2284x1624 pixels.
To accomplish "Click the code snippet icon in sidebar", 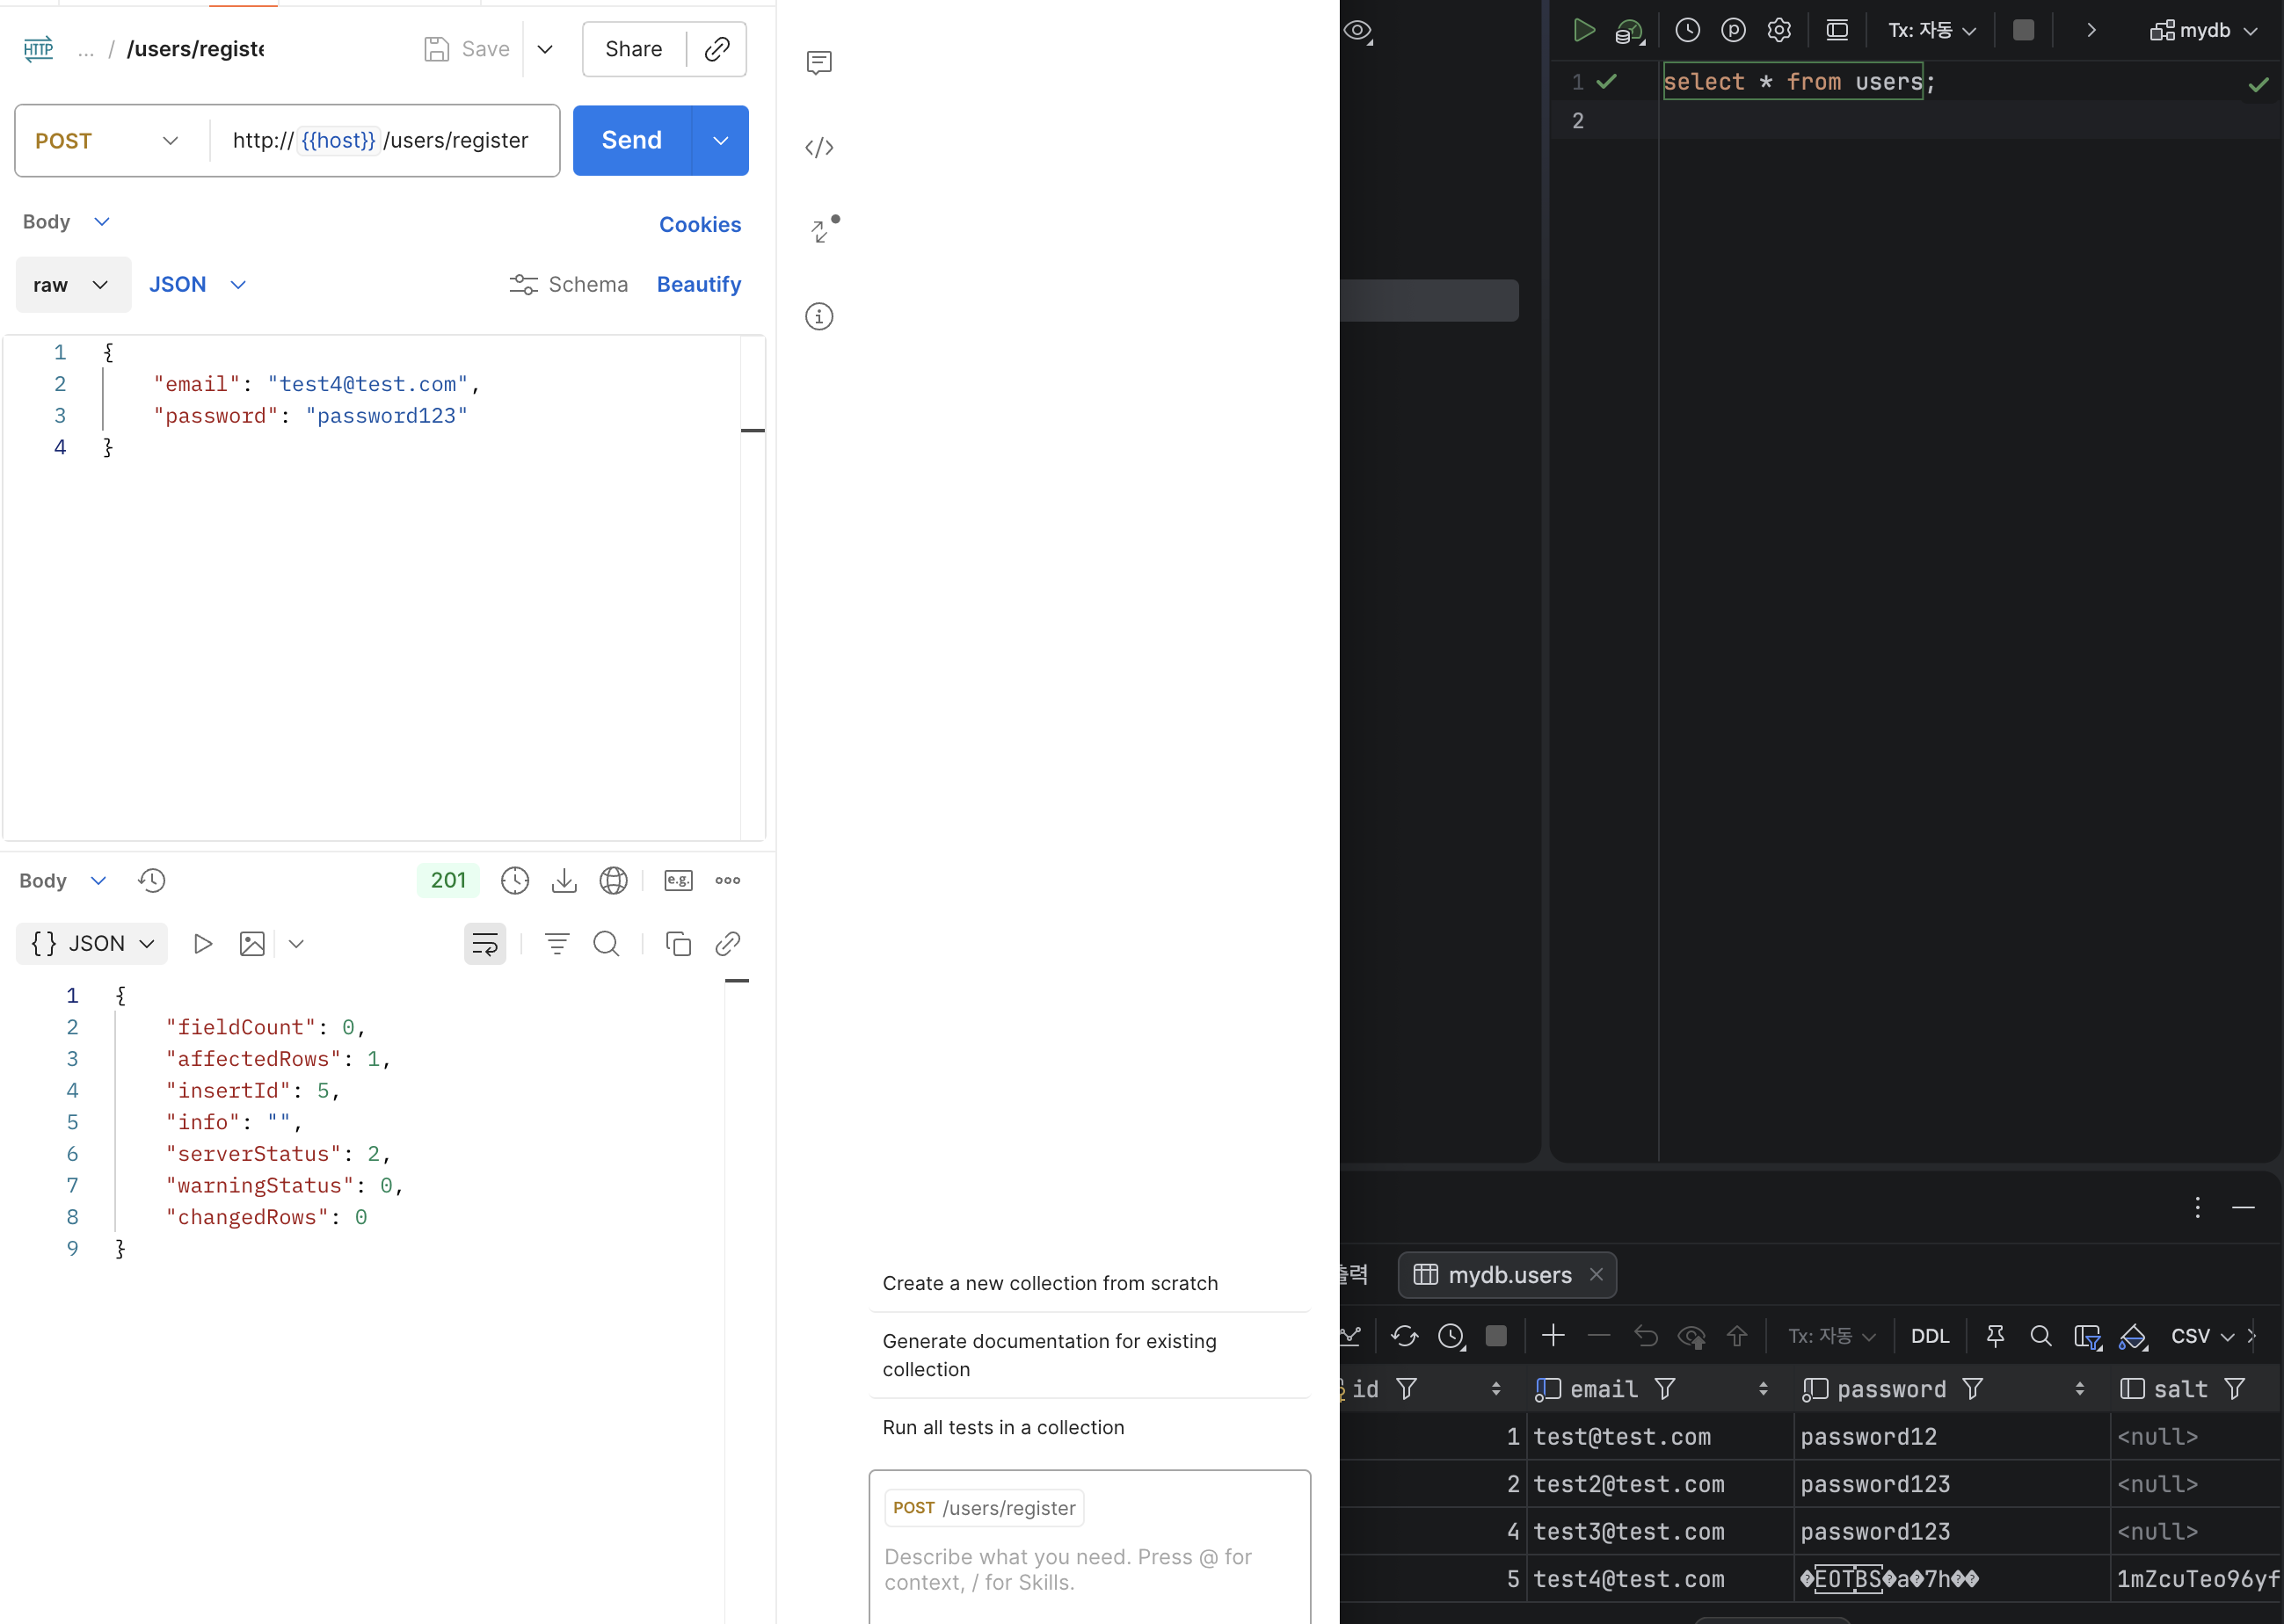I will click(x=818, y=148).
